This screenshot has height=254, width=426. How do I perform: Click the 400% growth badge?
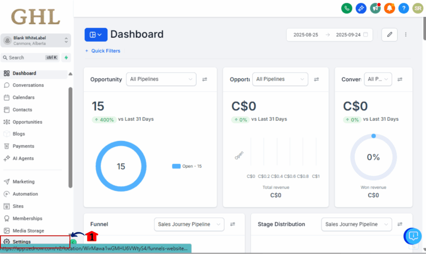click(x=104, y=120)
